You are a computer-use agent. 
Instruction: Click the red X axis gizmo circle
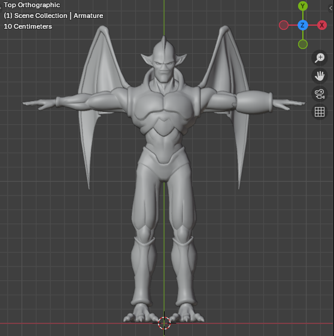pyautogui.click(x=322, y=25)
